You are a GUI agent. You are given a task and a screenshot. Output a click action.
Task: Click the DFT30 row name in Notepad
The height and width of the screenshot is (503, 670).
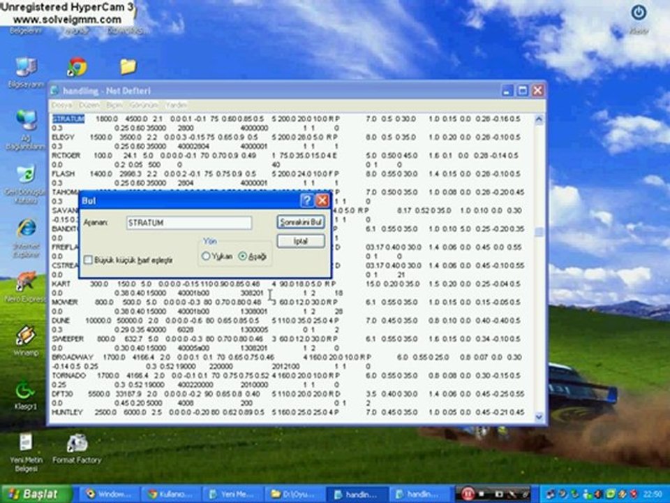click(x=62, y=394)
